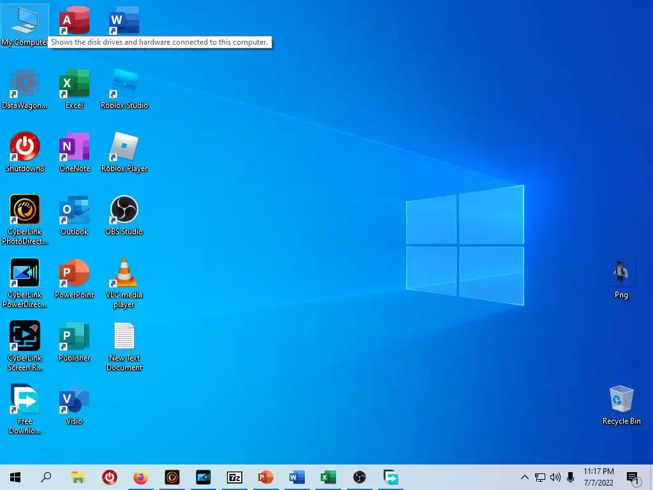This screenshot has height=490, width=653.
Task: Select the DataWagon desktop shortcut
Action: click(x=25, y=89)
